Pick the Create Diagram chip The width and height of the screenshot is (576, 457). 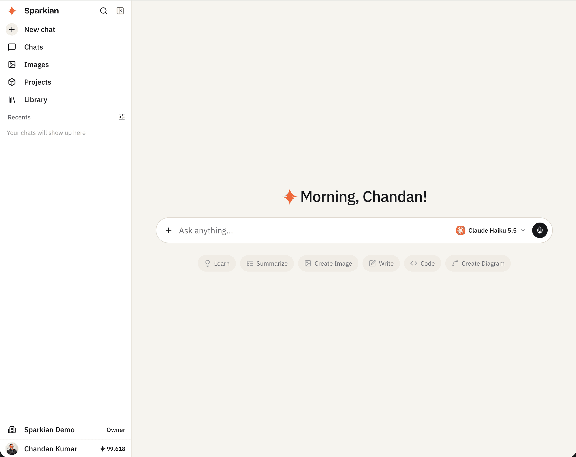pos(478,264)
